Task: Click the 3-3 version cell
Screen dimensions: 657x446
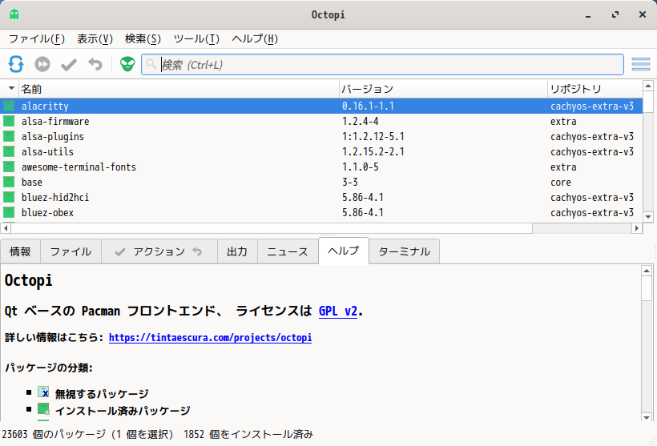Action: pyautogui.click(x=350, y=183)
